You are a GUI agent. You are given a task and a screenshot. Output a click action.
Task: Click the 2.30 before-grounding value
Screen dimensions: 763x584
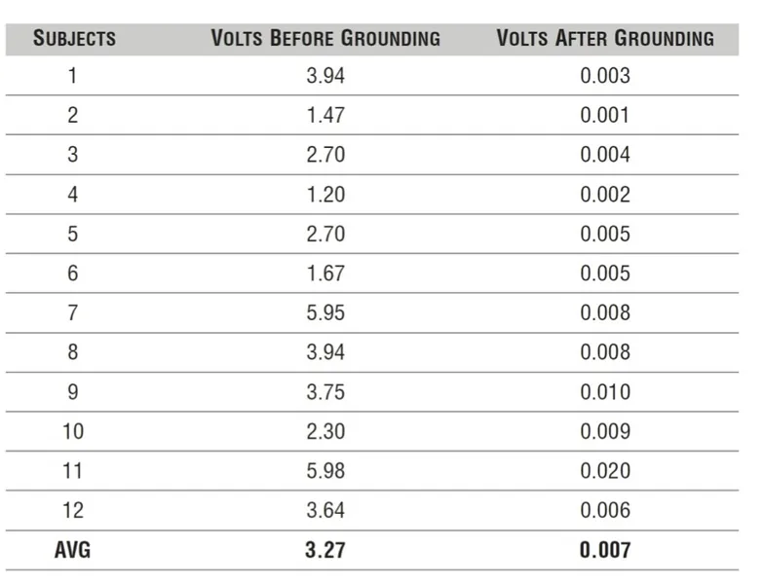[325, 431]
